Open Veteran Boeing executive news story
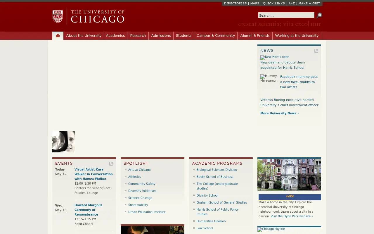The width and height of the screenshot is (374, 234). (289, 102)
